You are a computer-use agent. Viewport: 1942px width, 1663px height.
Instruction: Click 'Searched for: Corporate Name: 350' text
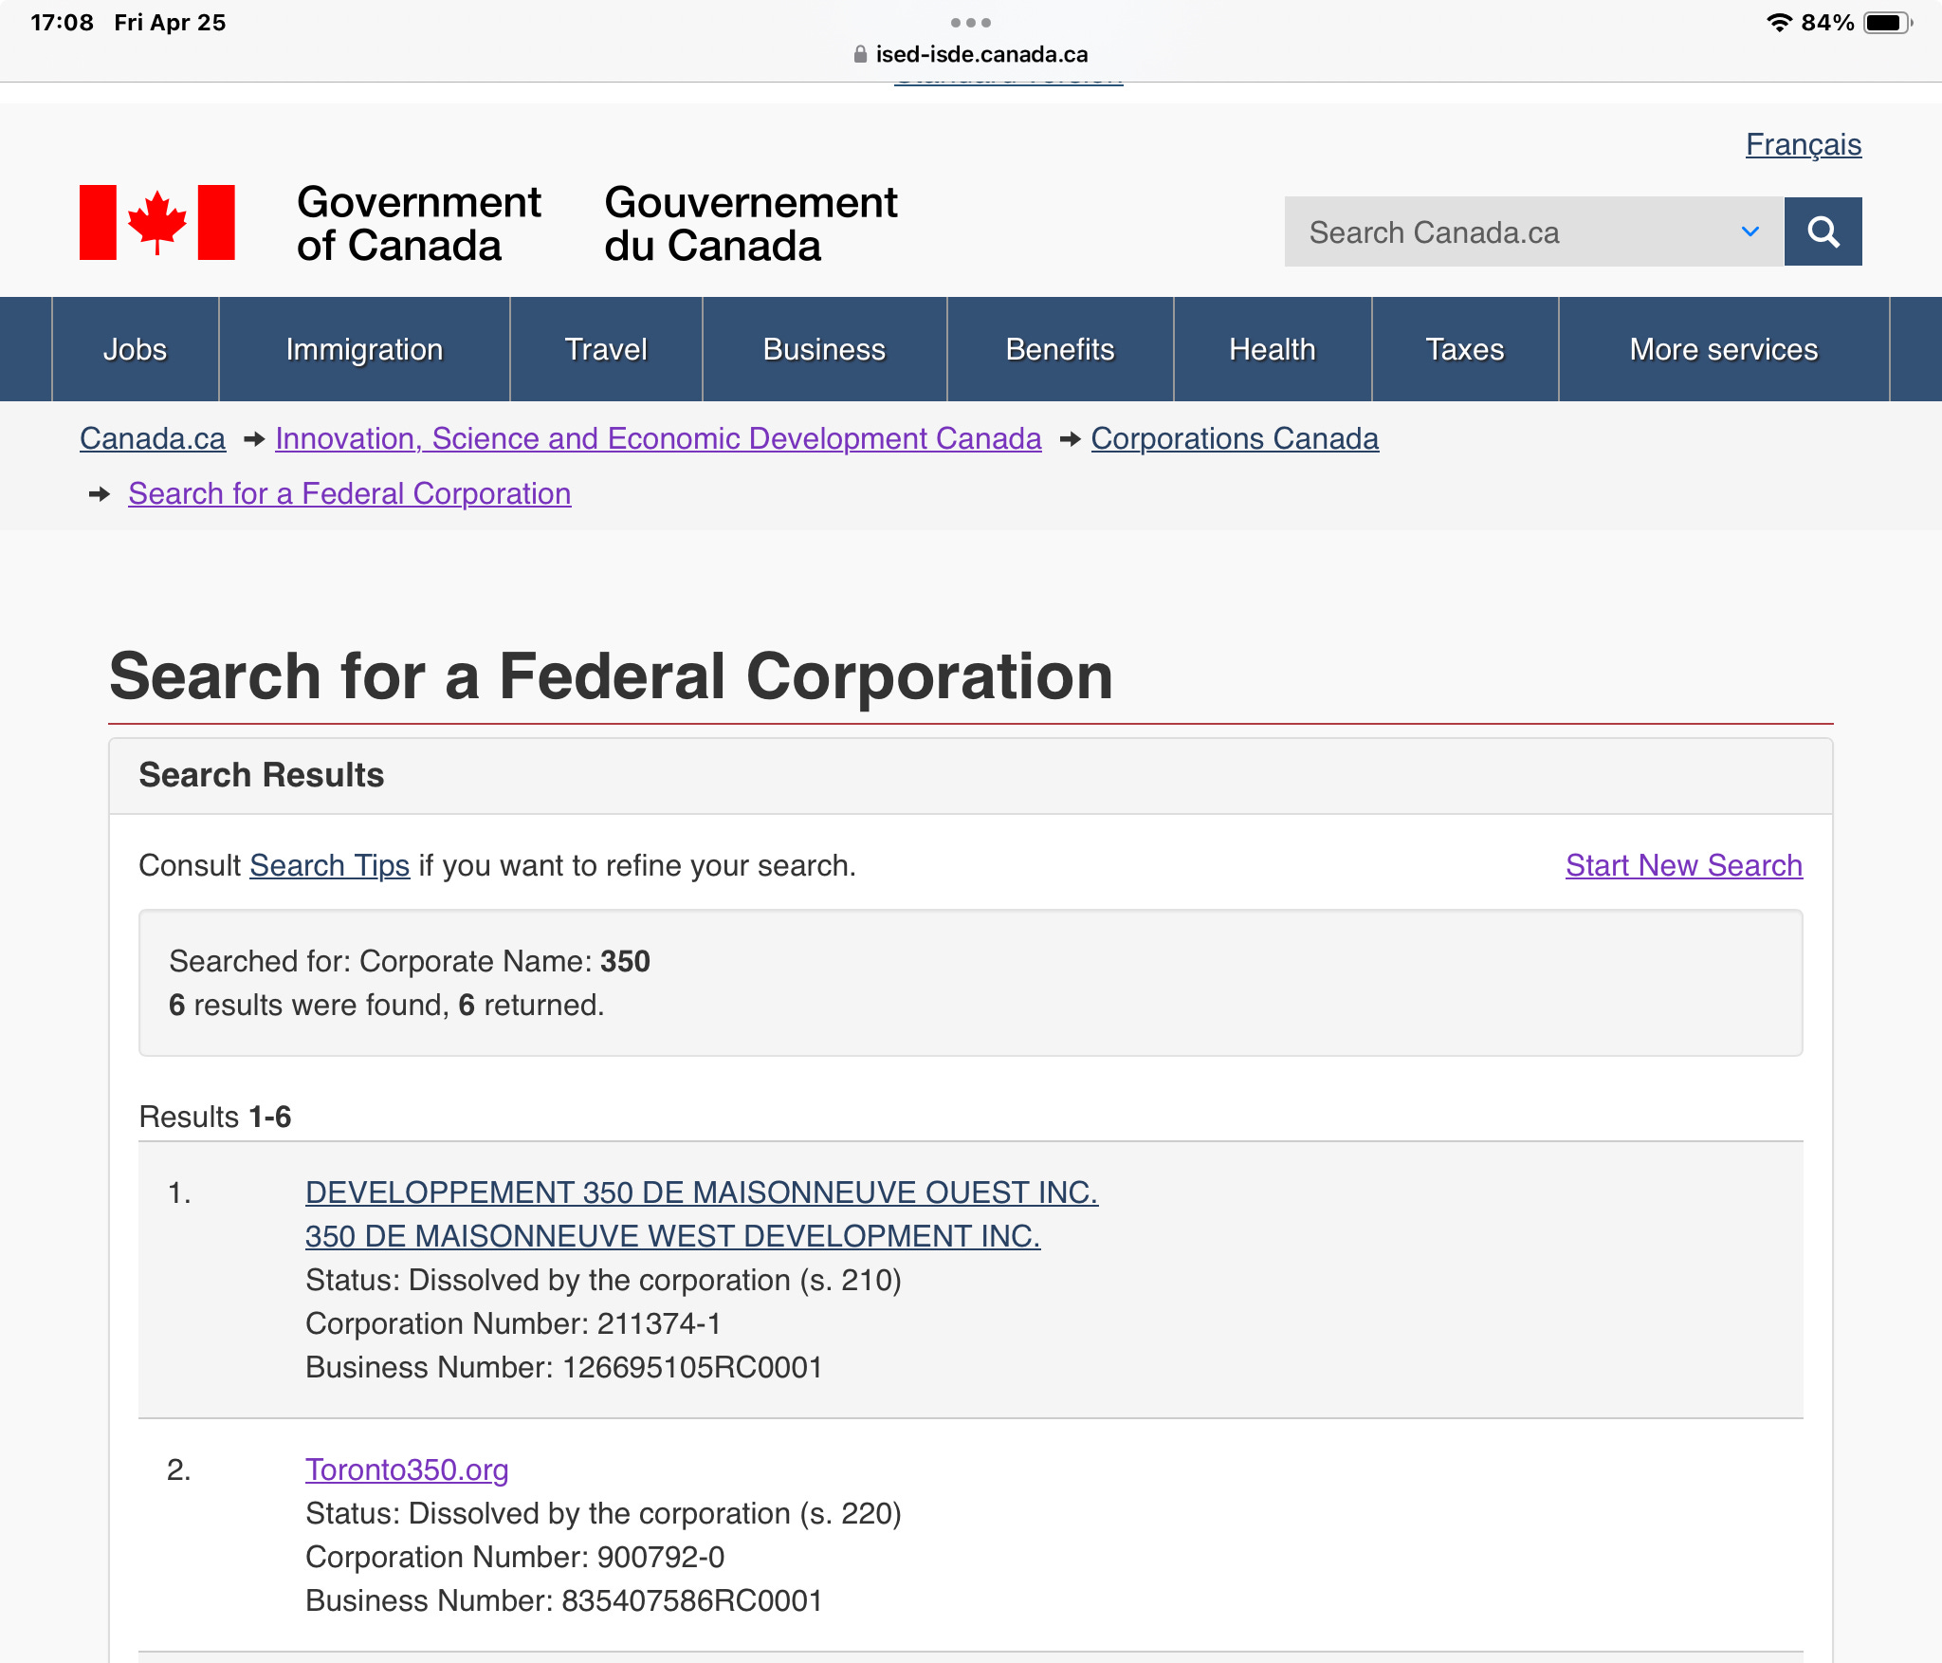410,961
